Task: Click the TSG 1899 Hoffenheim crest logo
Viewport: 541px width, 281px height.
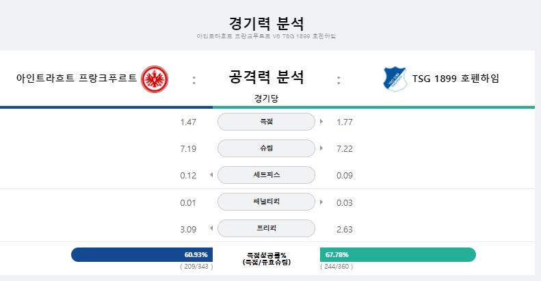Action: coord(395,79)
